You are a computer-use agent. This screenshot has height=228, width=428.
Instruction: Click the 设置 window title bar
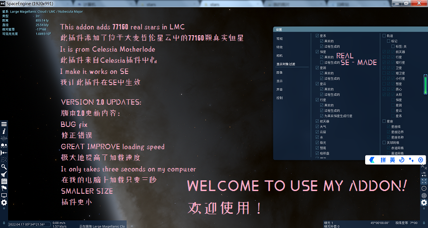click(350, 29)
